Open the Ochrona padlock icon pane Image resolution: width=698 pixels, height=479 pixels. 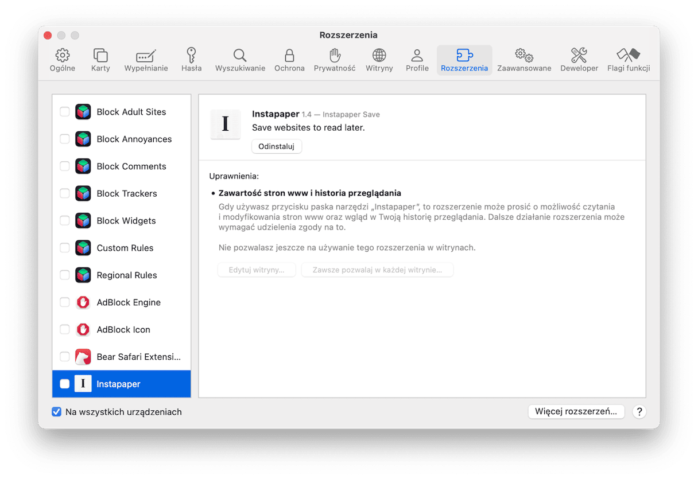[x=289, y=56]
